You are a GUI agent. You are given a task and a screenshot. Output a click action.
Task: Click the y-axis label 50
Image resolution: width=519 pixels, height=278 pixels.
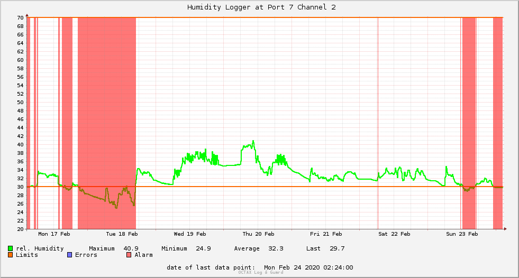21,102
